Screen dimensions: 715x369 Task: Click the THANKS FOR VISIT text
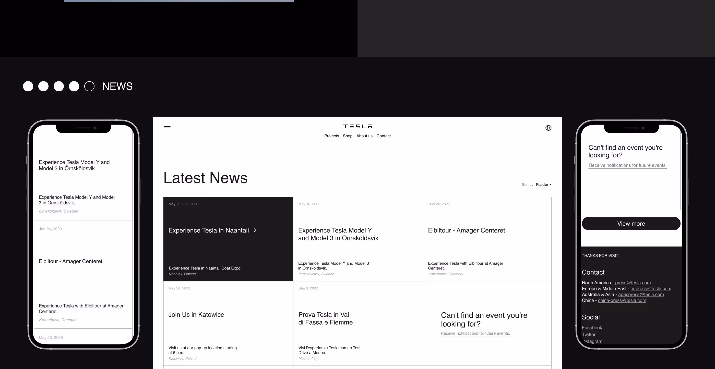600,255
